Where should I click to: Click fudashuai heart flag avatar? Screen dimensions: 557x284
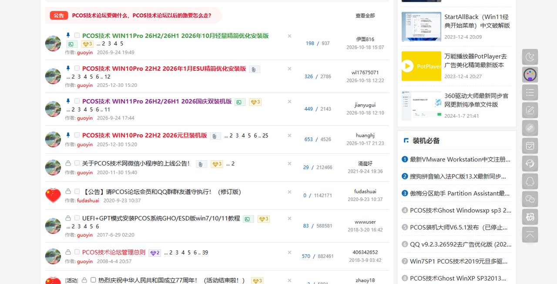(53, 195)
